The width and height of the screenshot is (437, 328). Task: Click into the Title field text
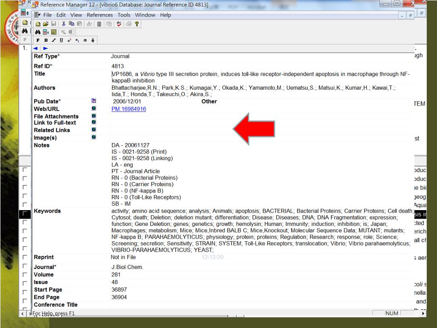coord(261,77)
